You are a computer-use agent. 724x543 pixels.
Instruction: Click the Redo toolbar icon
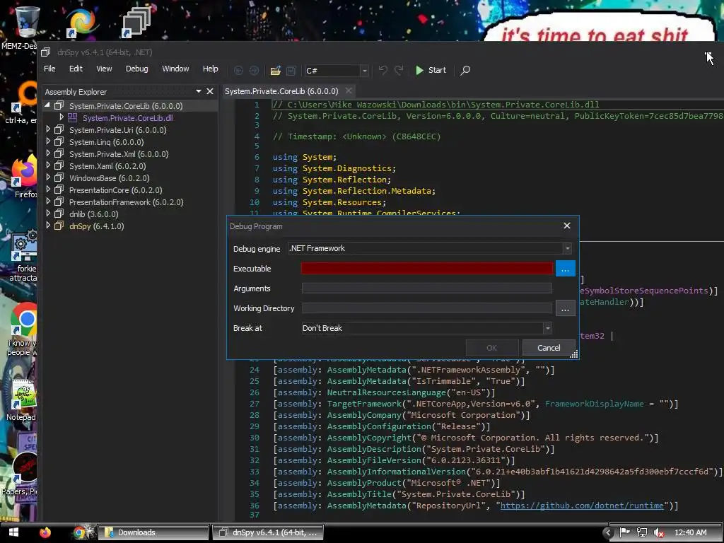coord(399,70)
